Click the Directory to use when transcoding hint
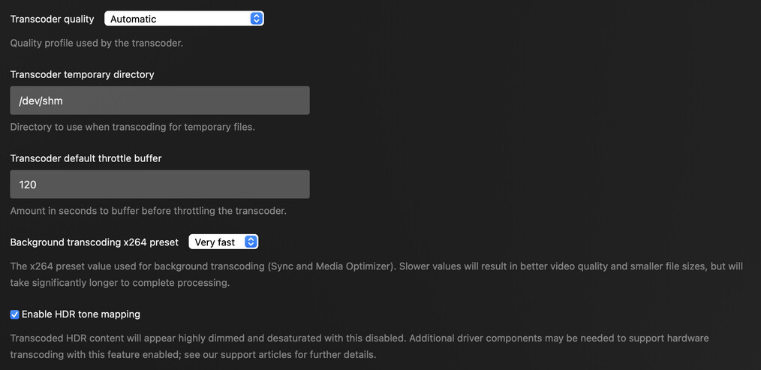The image size is (761, 370). [132, 127]
